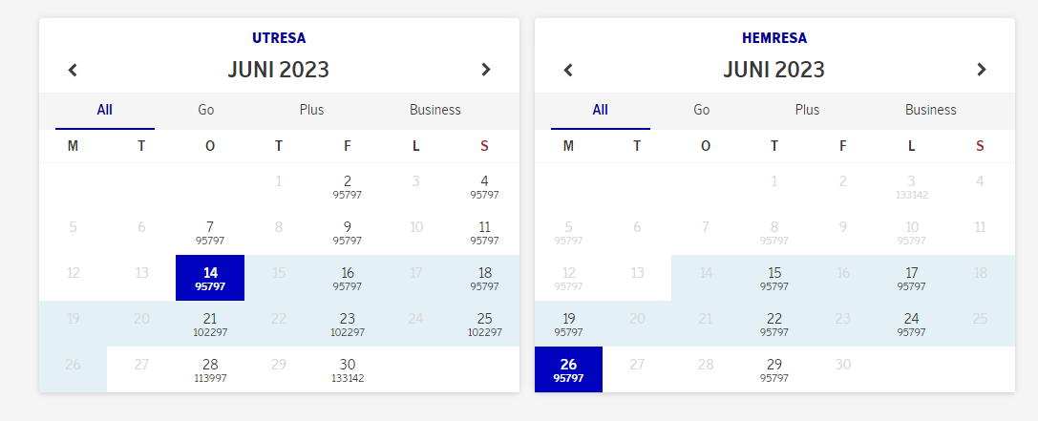This screenshot has height=421, width=1038.
Task: Choose June 29 in Hemresa calendar
Action: [x=774, y=369]
